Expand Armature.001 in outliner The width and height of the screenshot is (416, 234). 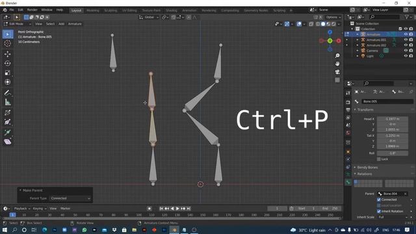[357, 40]
